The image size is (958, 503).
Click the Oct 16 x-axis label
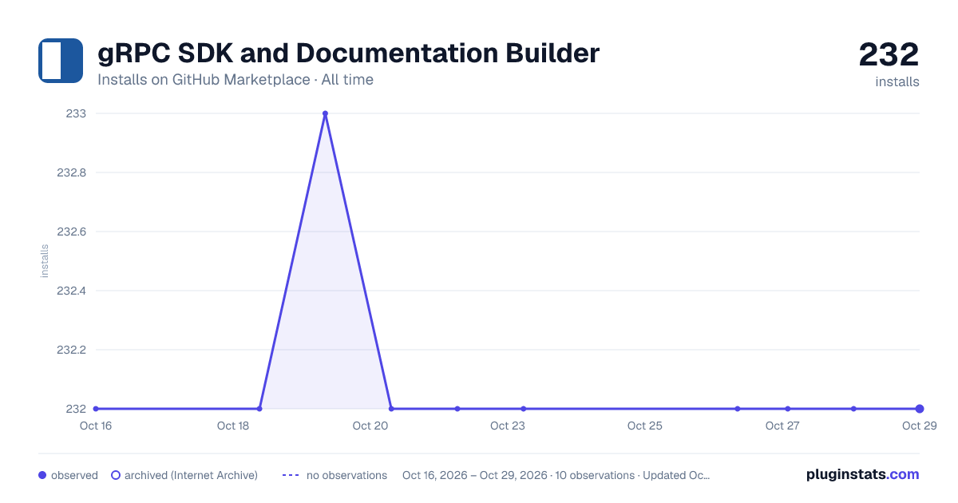point(96,426)
